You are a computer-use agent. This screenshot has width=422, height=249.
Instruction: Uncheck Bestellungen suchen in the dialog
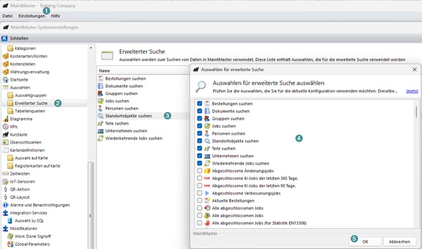[200, 103]
